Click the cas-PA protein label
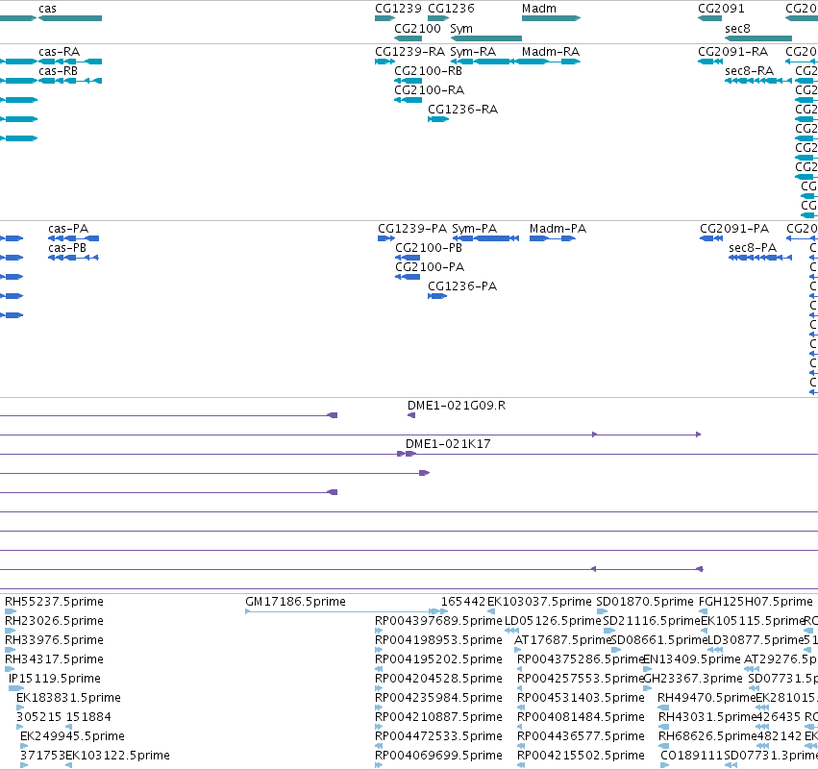 click(x=68, y=229)
